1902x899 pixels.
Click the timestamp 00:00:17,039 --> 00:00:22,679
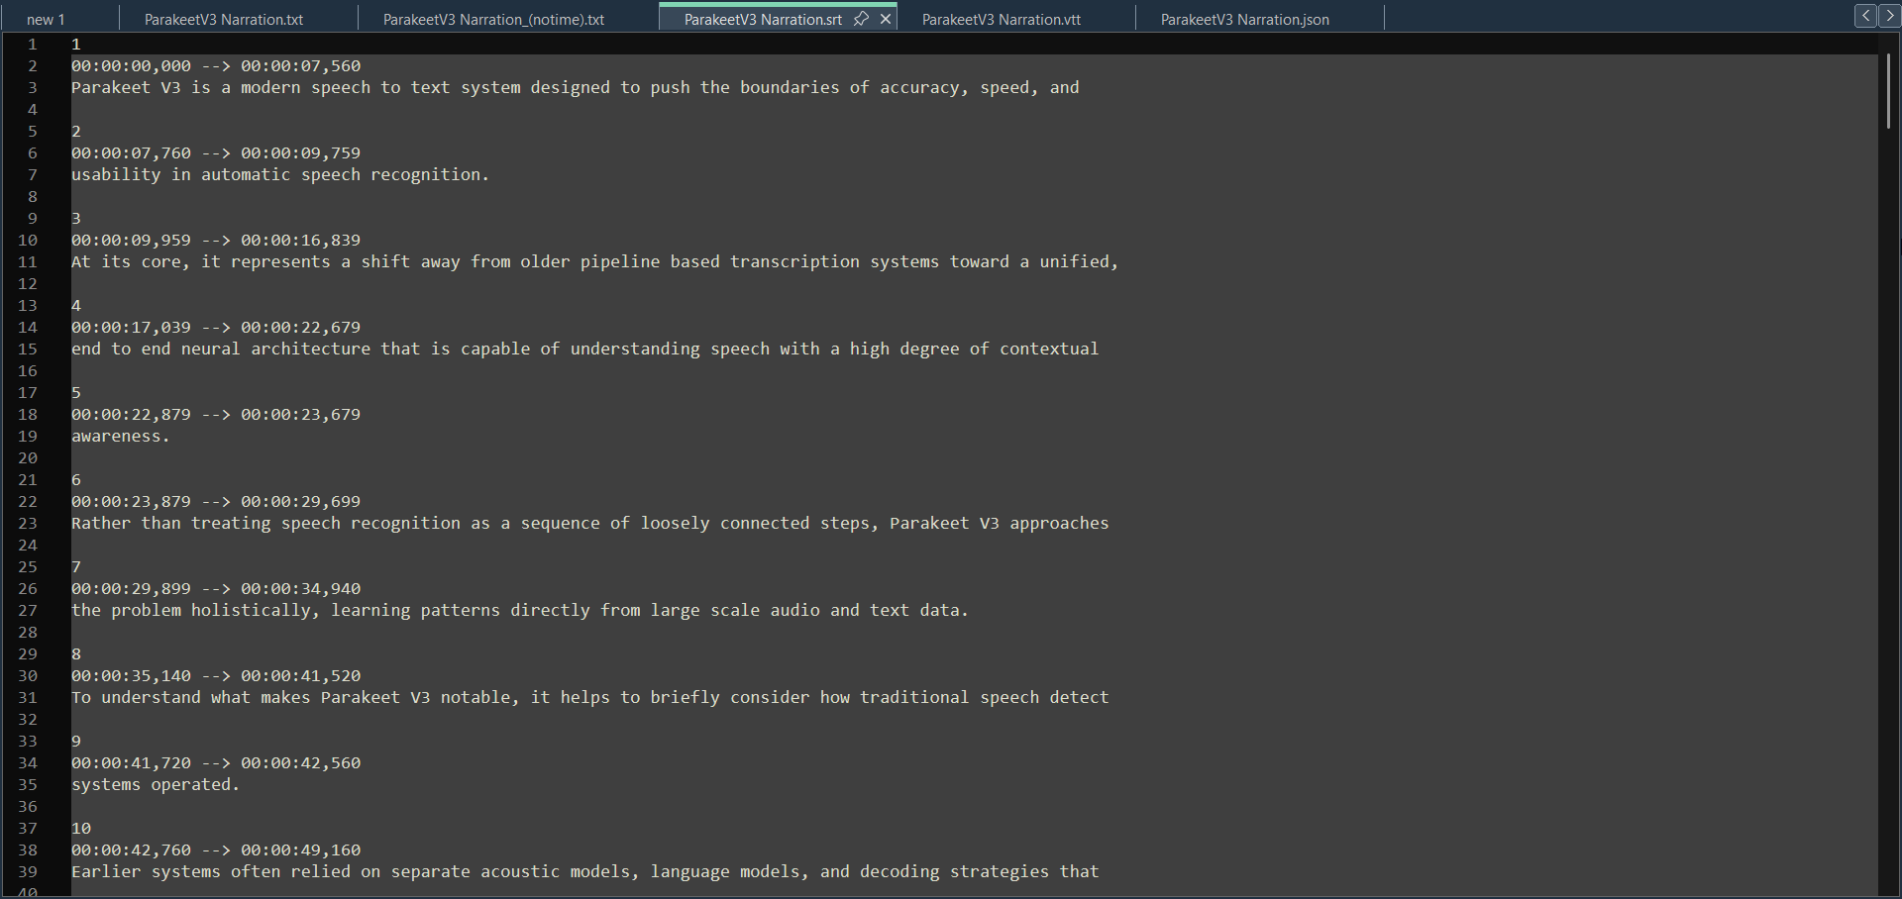tap(216, 328)
